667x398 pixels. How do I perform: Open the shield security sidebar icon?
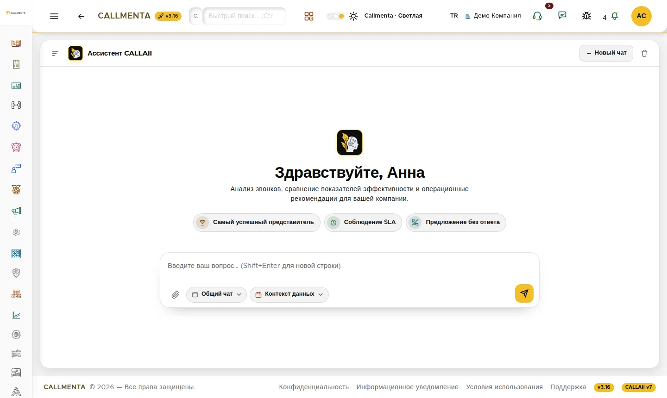pos(16,273)
